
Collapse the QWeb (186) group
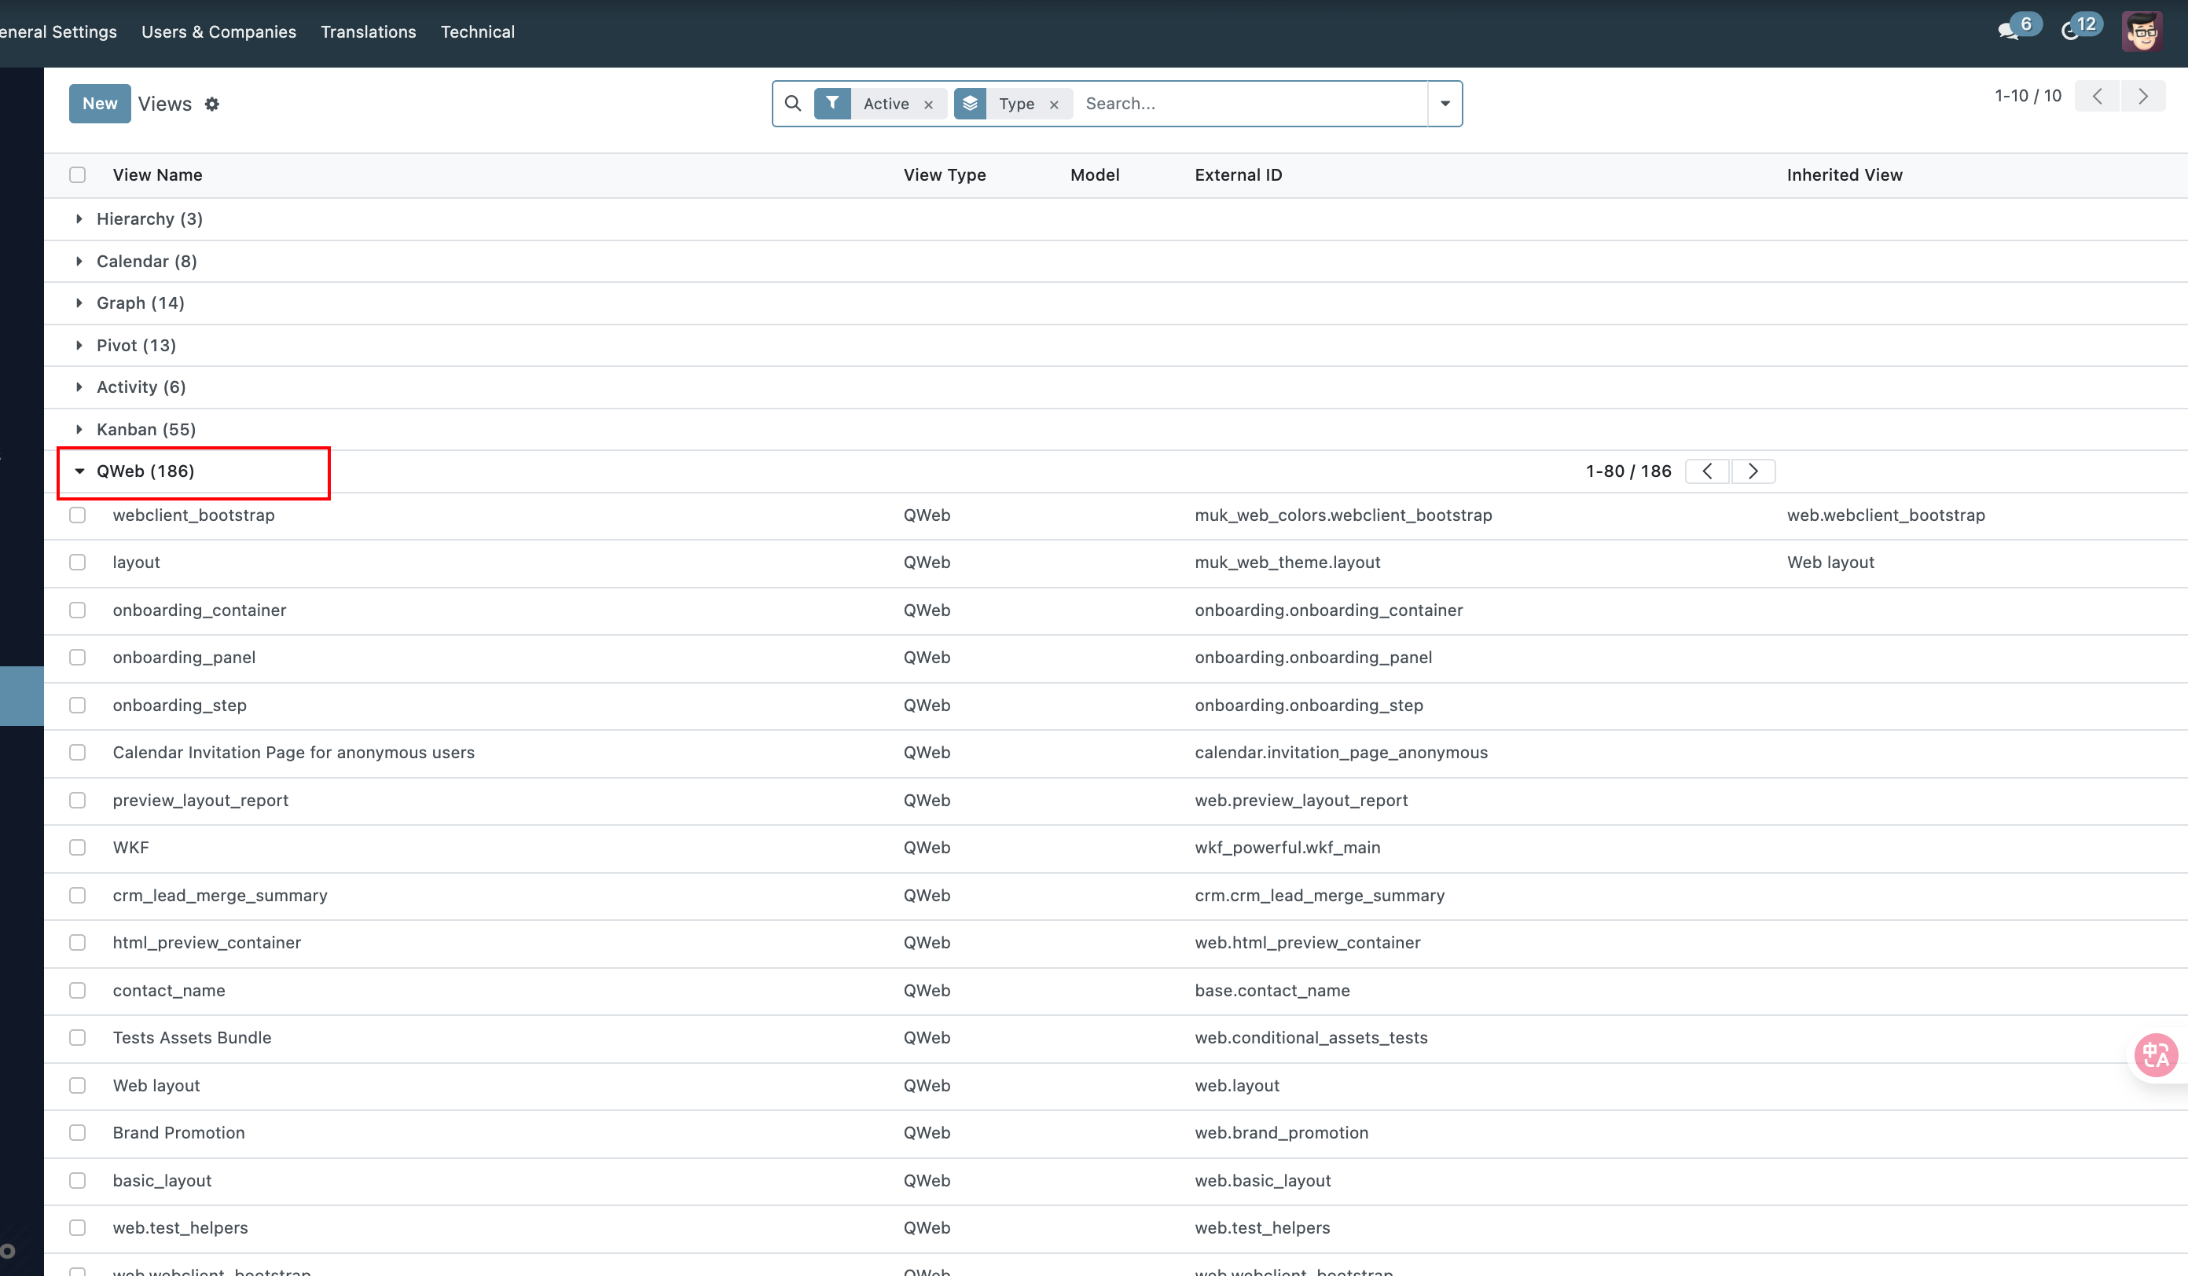tap(145, 471)
